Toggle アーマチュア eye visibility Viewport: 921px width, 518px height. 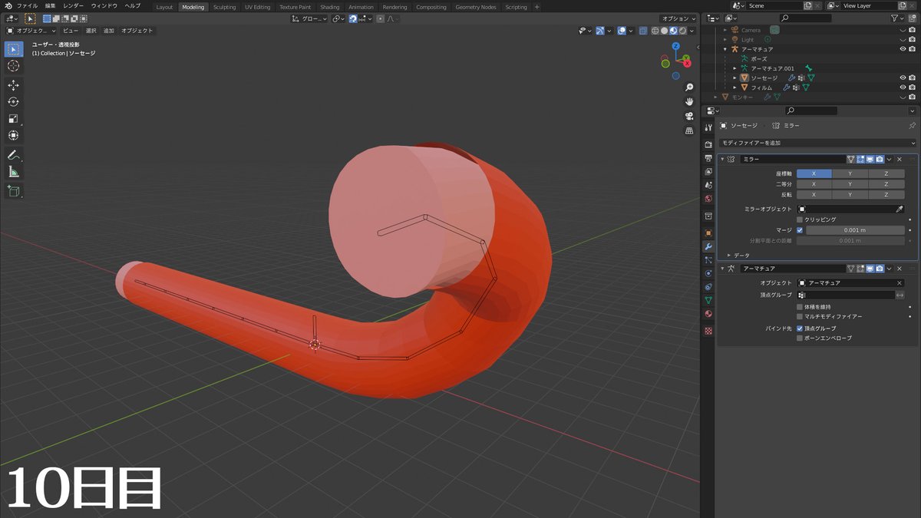click(903, 49)
